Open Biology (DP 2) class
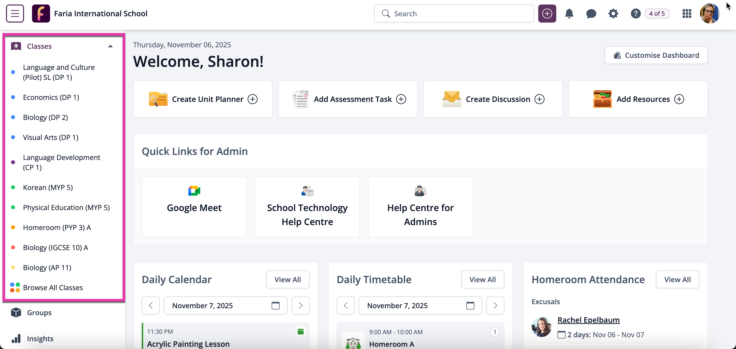This screenshot has height=349, width=736. click(x=45, y=117)
